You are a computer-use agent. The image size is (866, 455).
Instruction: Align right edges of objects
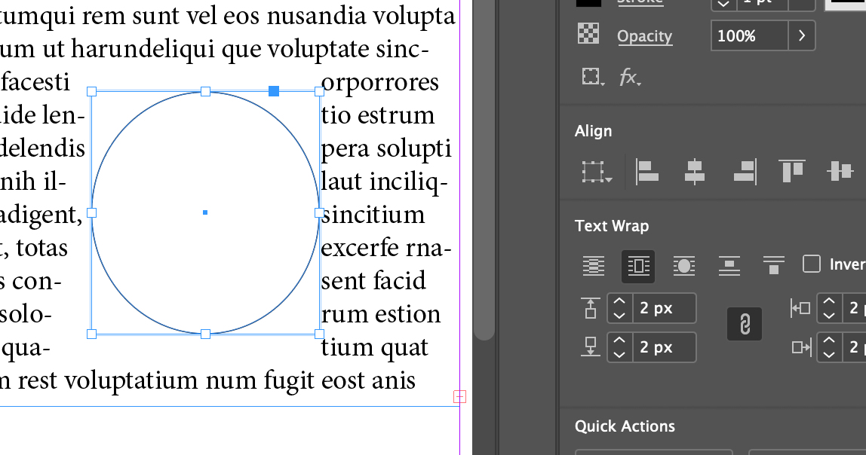click(745, 171)
